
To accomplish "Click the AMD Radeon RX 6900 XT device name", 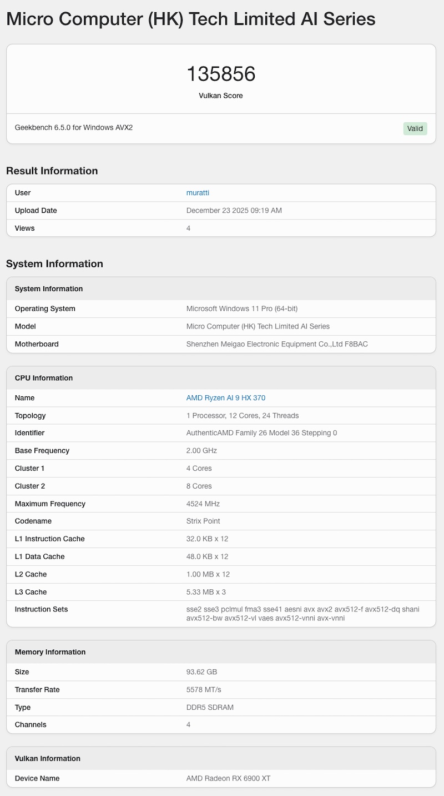I will tap(228, 779).
